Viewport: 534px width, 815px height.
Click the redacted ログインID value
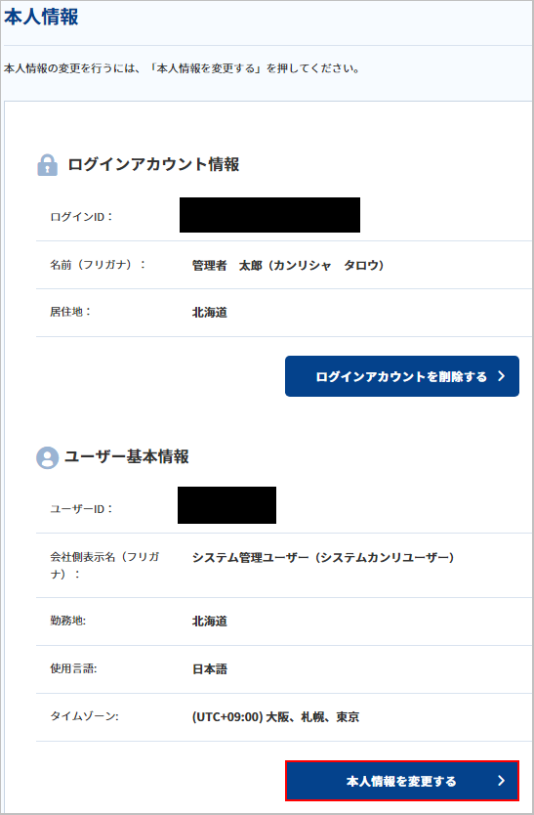pyautogui.click(x=269, y=215)
